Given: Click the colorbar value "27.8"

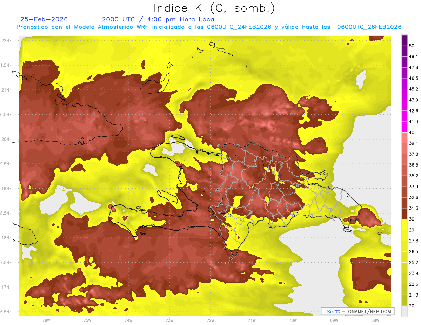Looking at the screenshot, I should point(414,241).
